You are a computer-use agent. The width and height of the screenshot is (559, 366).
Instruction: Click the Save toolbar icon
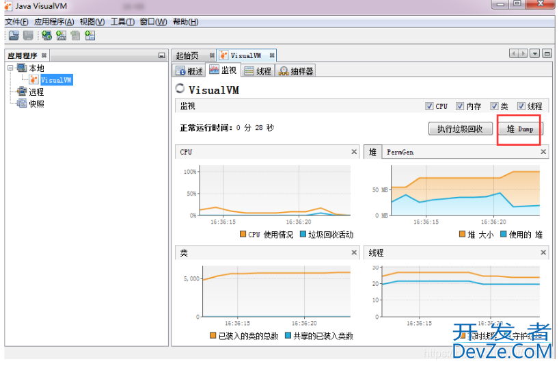[x=28, y=36]
